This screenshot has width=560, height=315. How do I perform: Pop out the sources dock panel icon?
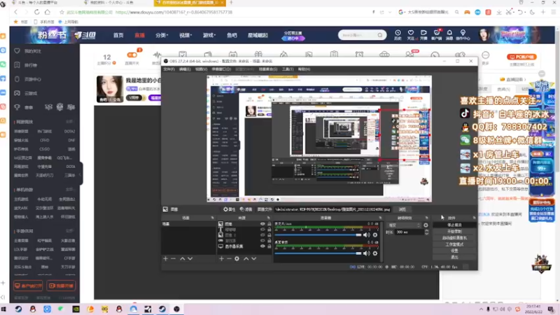269,218
